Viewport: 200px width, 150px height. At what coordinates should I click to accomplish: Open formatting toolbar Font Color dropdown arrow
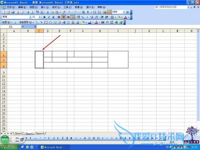point(129,17)
